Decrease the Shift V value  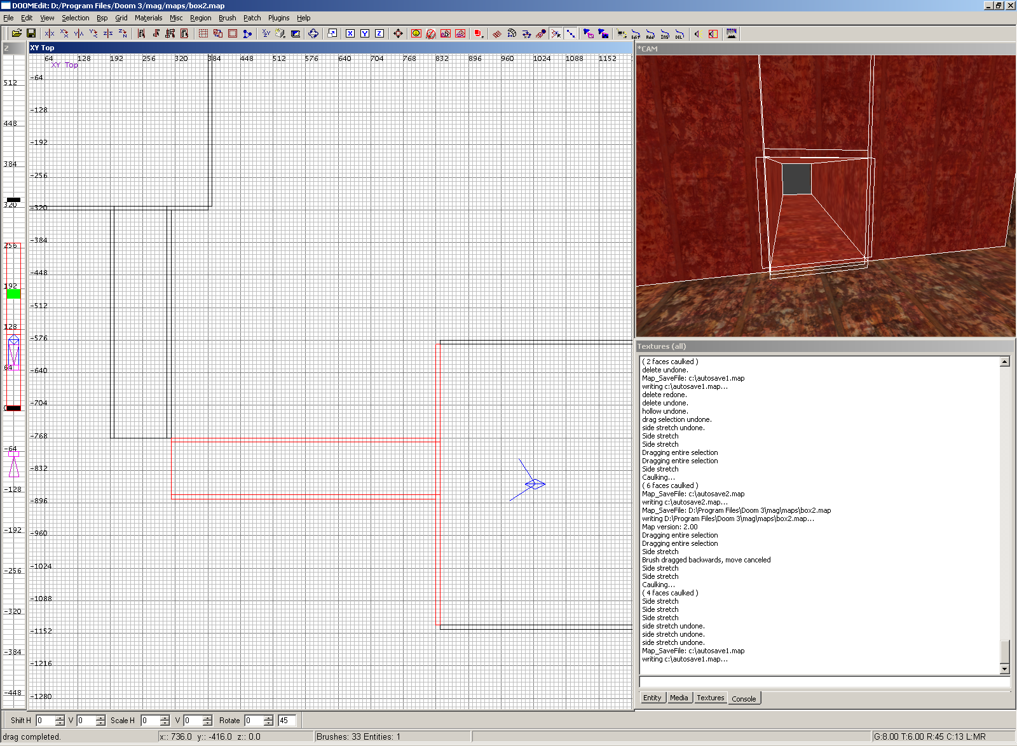100,723
